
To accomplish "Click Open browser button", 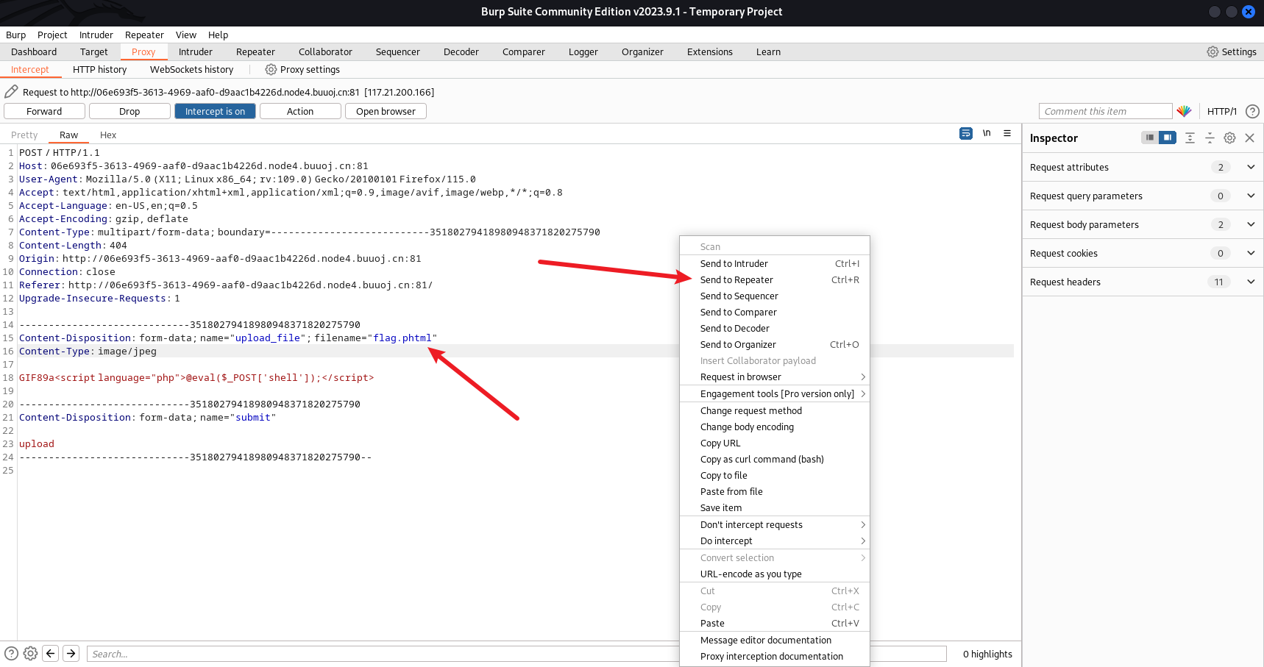I will (x=386, y=111).
